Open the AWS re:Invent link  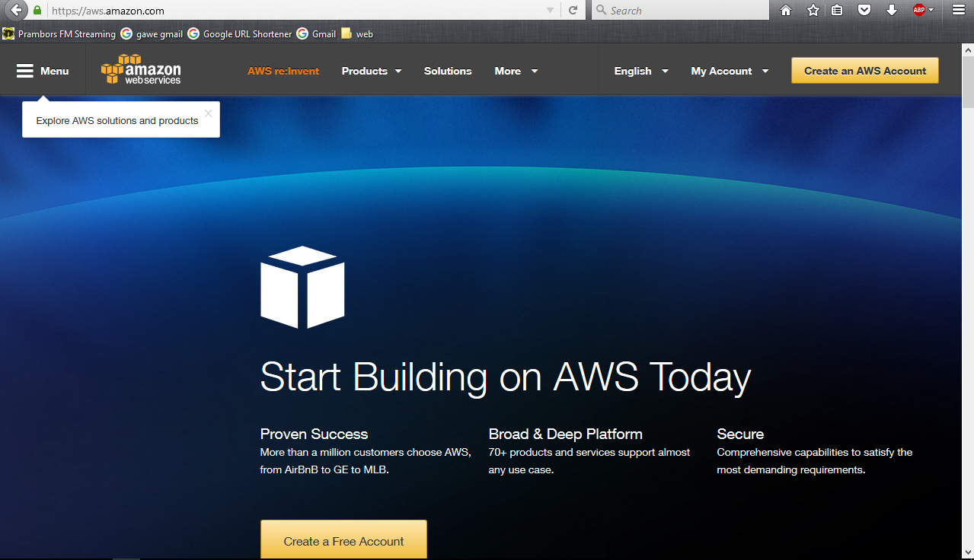tap(283, 71)
